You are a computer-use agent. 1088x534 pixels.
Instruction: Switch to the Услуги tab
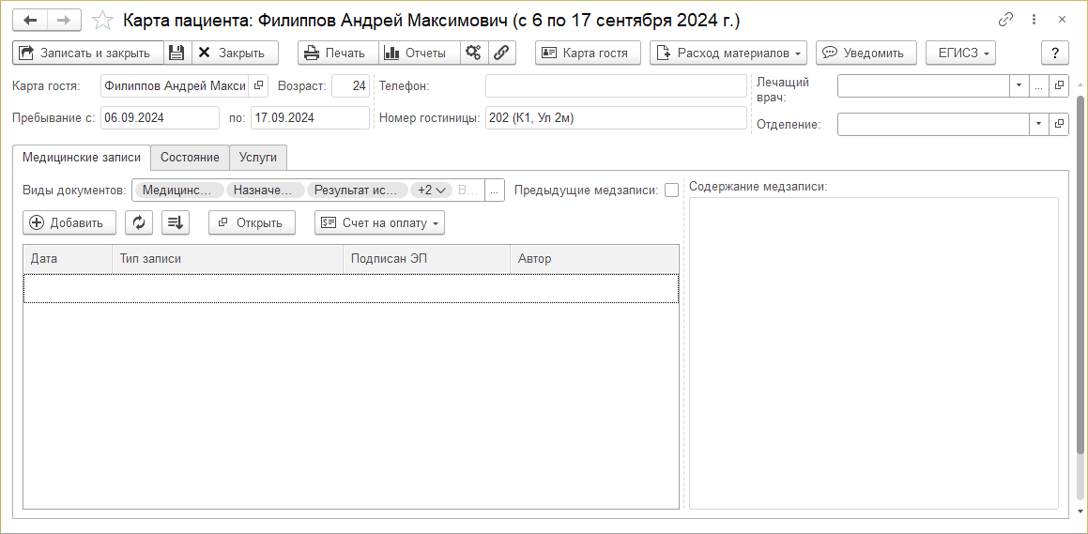pyautogui.click(x=258, y=158)
